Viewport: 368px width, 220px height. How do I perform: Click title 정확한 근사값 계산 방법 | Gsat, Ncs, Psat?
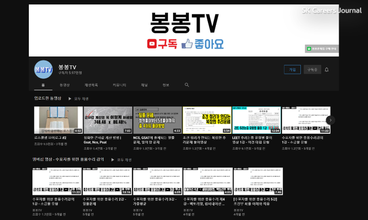coord(102,140)
